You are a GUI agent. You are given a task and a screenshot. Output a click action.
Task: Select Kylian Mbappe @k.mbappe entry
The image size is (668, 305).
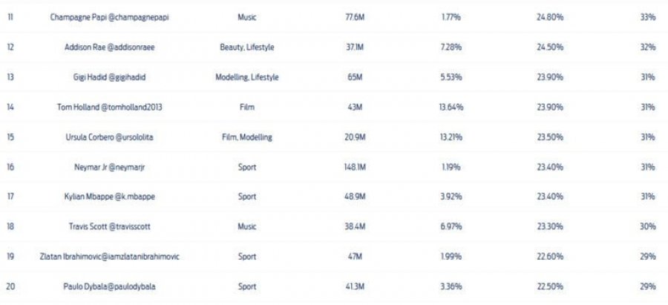tap(109, 197)
